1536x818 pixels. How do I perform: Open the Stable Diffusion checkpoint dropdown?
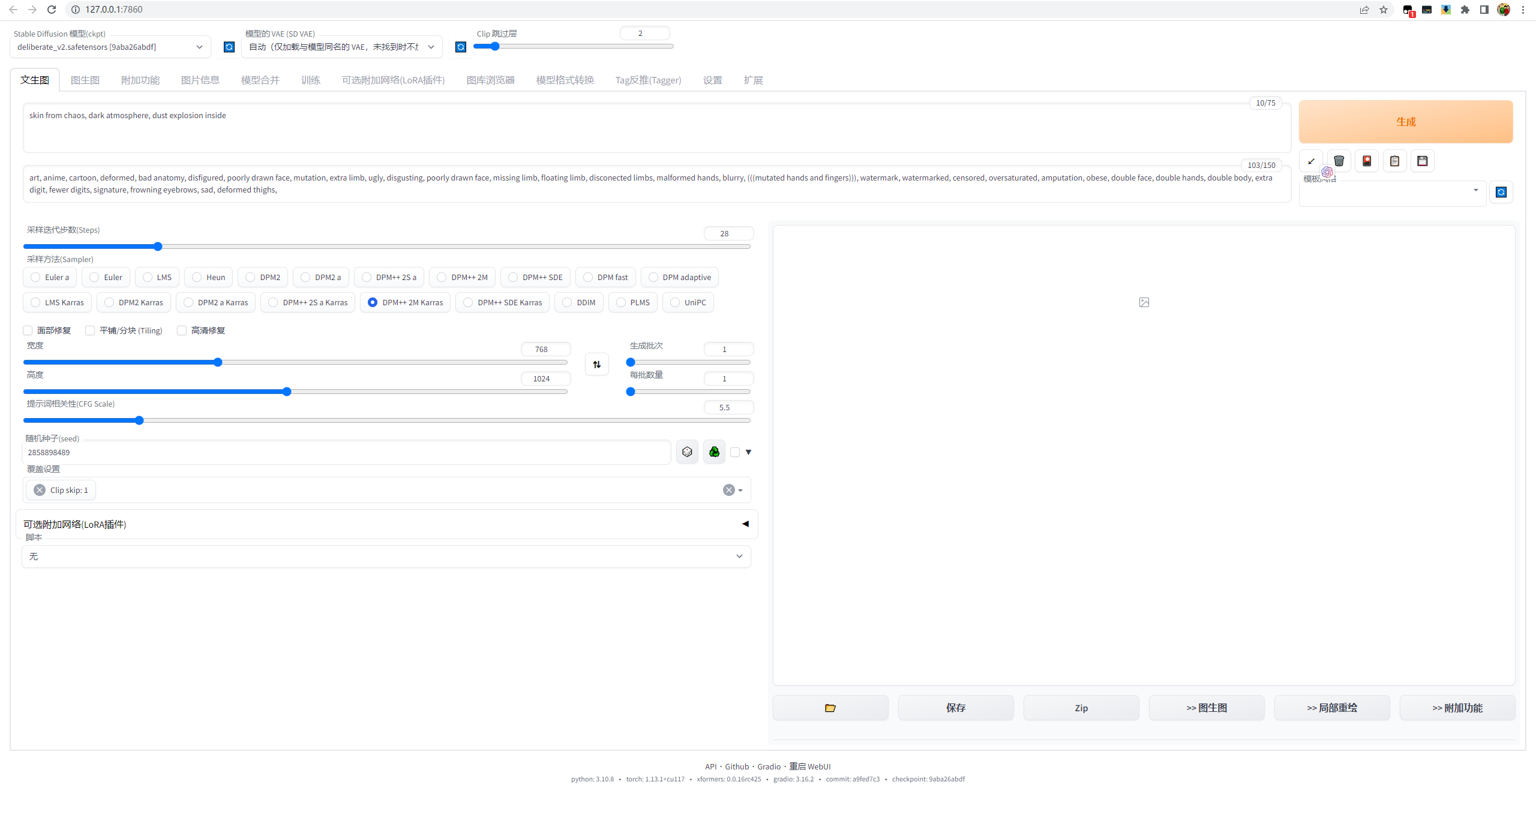click(x=110, y=47)
